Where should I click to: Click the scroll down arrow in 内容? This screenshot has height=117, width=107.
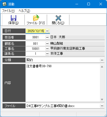(102, 100)
